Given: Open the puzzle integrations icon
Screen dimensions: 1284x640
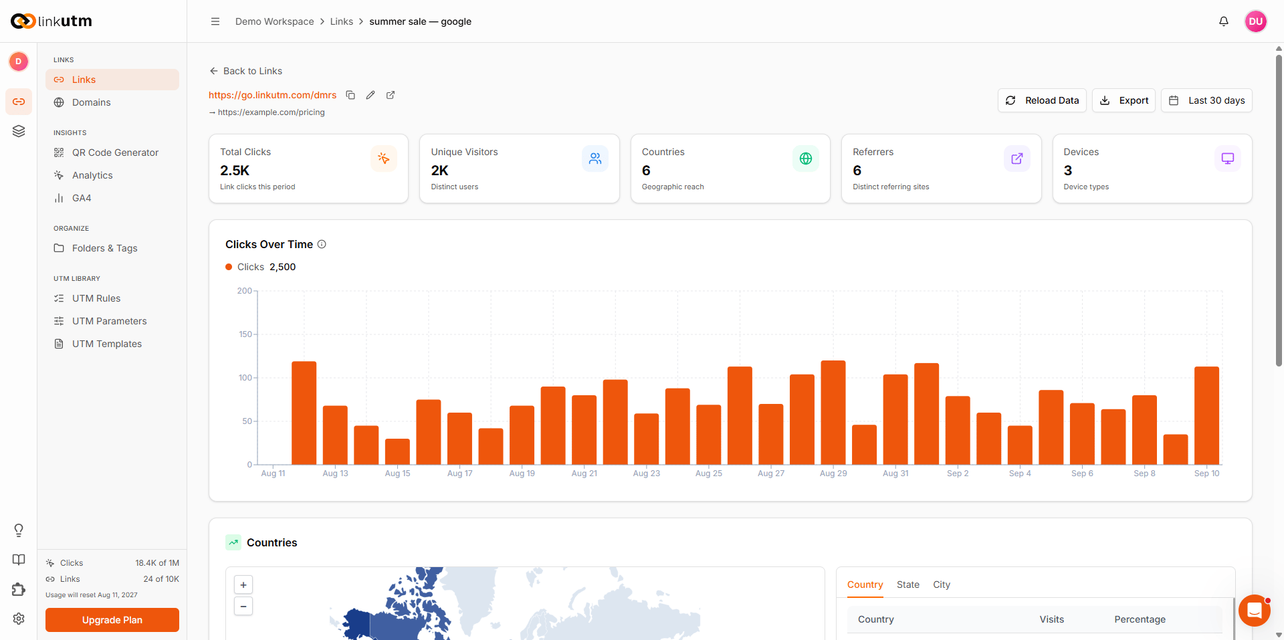Looking at the screenshot, I should tap(19, 589).
